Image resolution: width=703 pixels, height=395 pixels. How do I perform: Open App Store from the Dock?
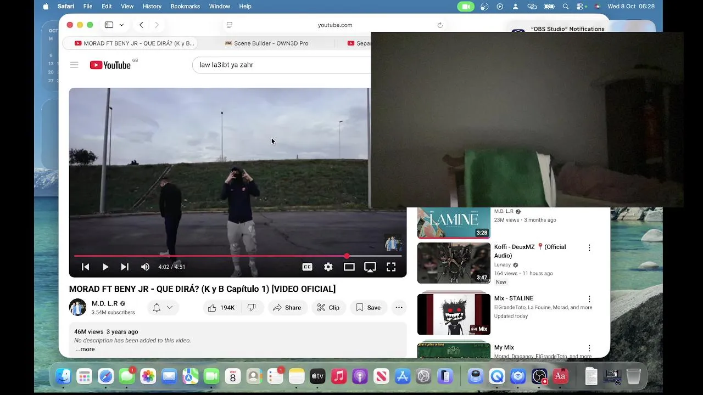click(403, 376)
